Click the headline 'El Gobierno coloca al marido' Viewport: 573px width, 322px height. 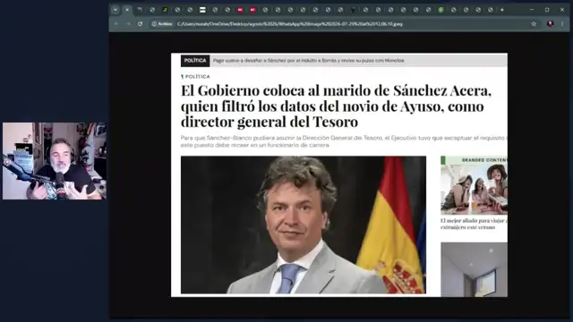tap(336, 106)
